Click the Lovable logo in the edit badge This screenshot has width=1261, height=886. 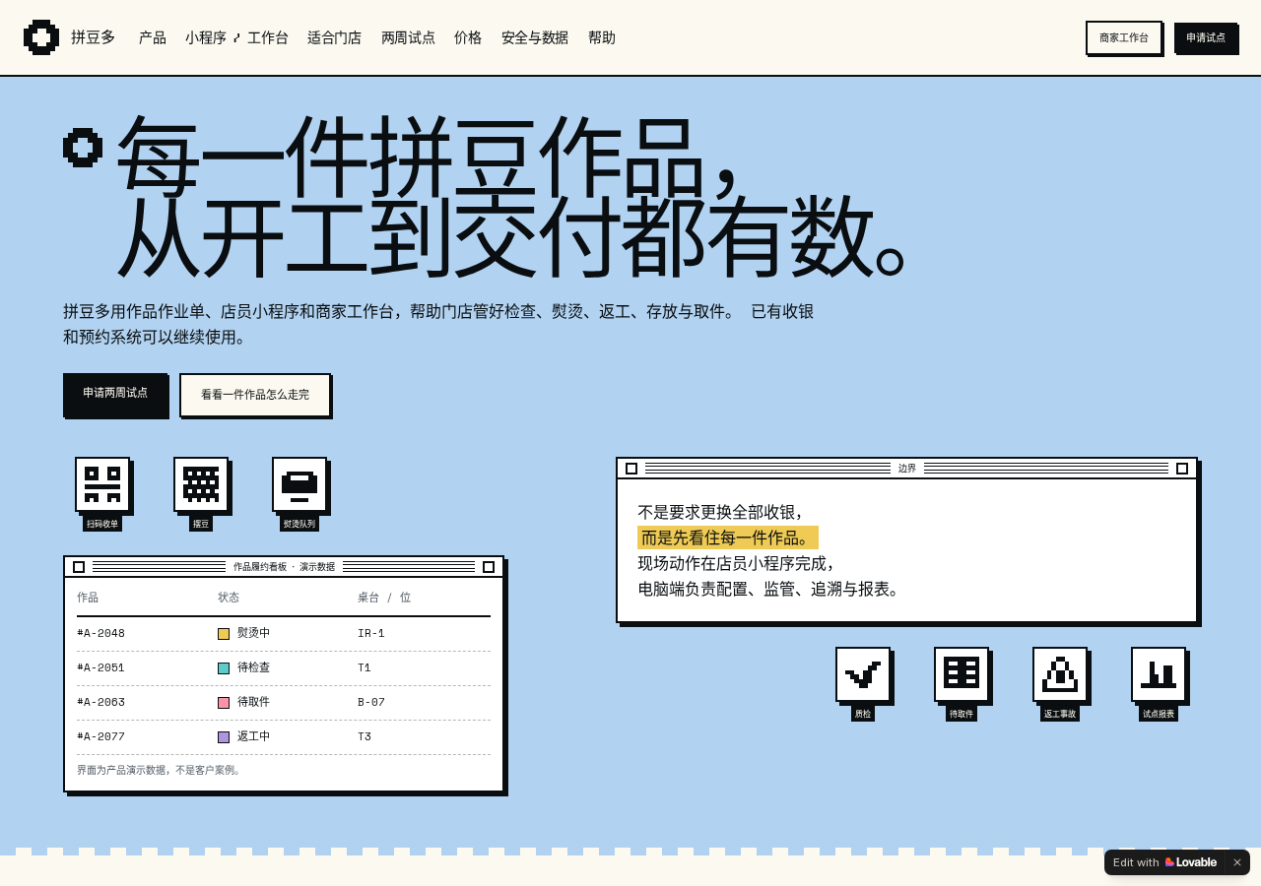tap(1191, 862)
